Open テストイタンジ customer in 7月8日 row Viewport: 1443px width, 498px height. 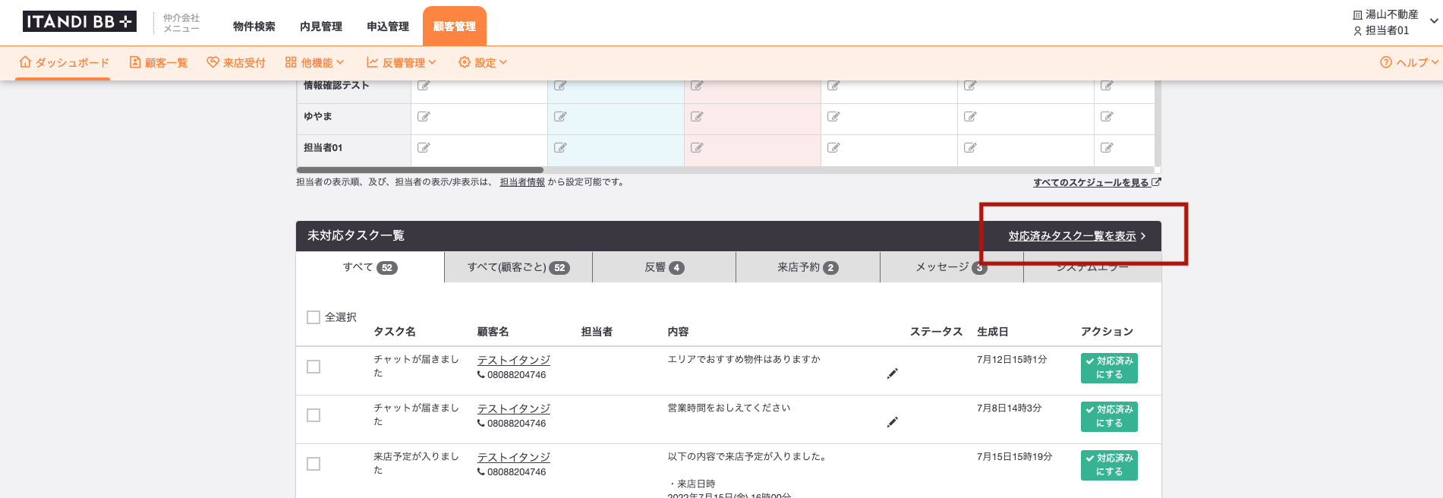tap(514, 408)
